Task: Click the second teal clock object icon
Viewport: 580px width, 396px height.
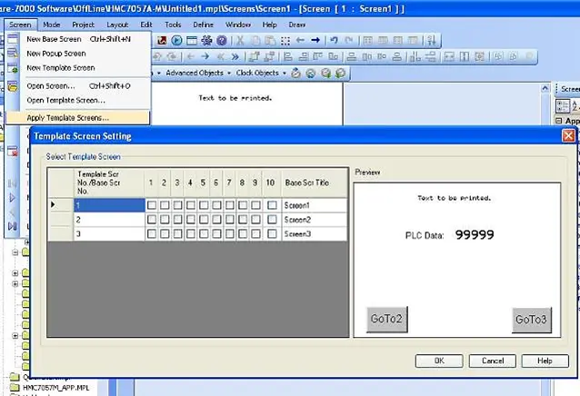Action: [311, 74]
